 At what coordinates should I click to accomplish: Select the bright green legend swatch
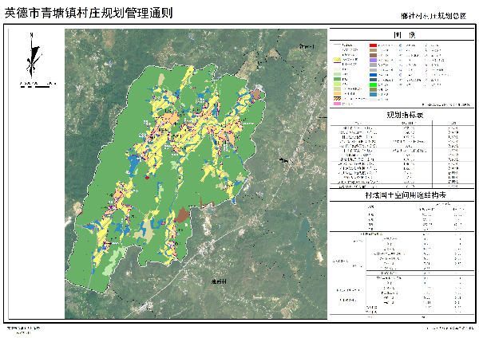pos(373,84)
